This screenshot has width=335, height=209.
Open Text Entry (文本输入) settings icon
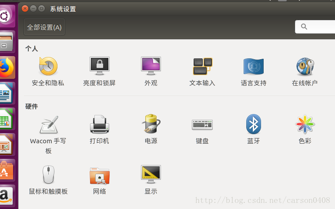202,66
